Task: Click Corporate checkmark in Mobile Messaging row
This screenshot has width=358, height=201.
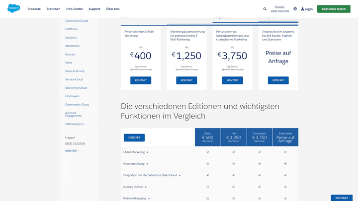Action: [x=260, y=199]
